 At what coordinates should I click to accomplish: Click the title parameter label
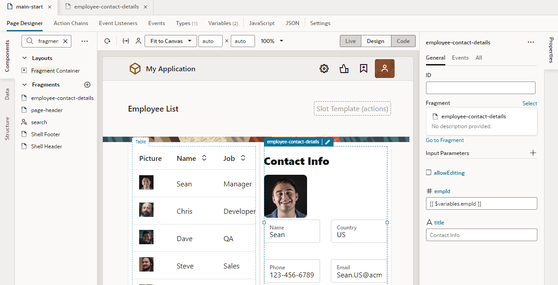point(439,222)
